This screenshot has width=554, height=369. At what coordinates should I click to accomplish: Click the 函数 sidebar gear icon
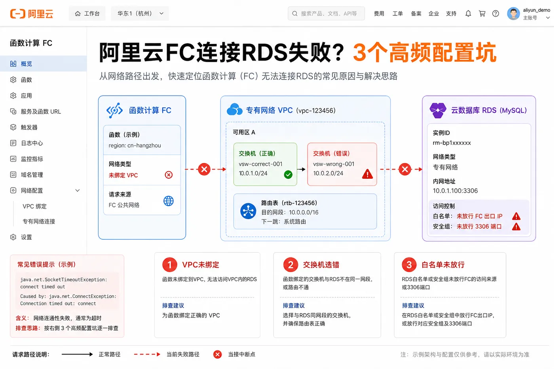click(13, 79)
